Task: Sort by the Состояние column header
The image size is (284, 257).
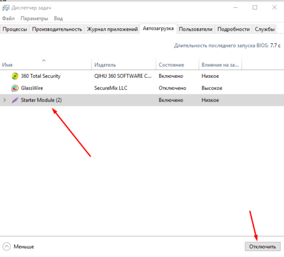Action: point(177,64)
